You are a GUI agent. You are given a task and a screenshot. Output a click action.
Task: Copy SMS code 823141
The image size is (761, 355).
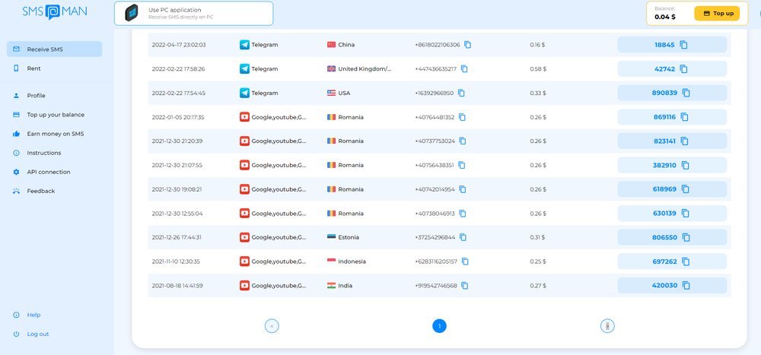pyautogui.click(x=684, y=141)
